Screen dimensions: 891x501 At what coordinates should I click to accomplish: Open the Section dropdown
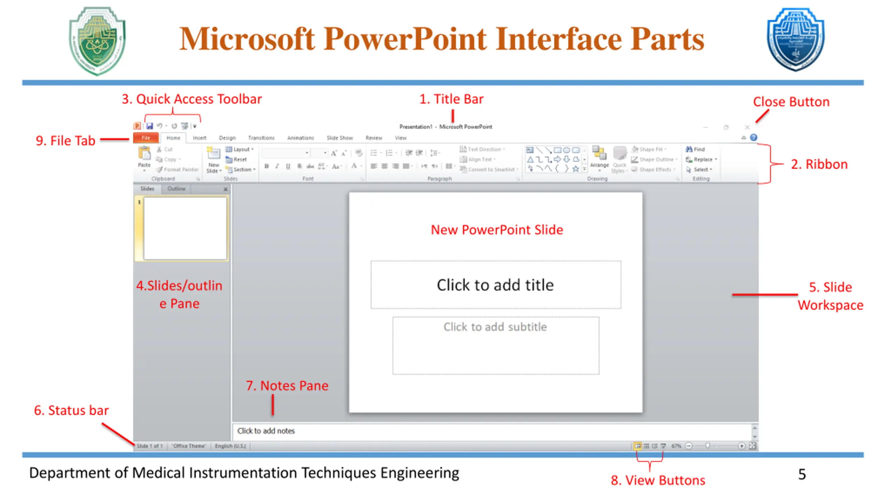click(x=241, y=169)
